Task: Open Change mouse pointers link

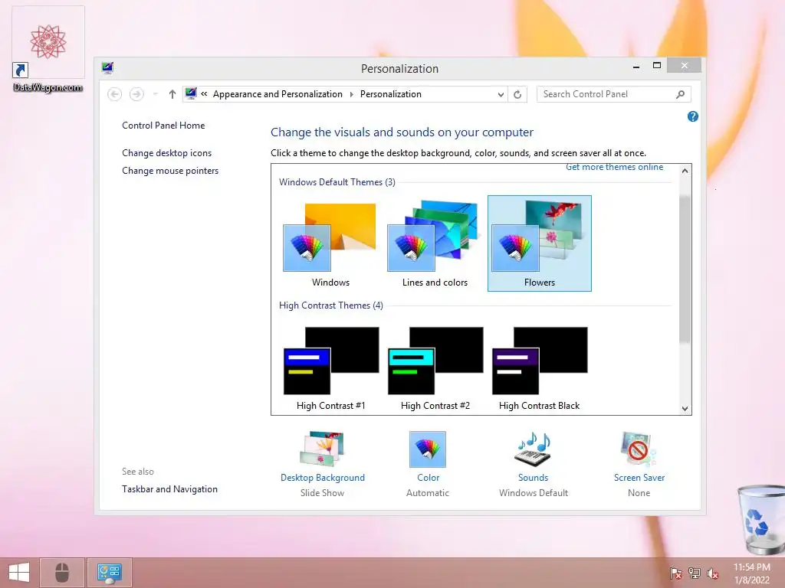Action: click(x=170, y=171)
